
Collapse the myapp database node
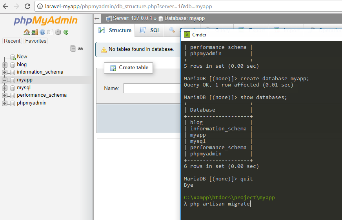click(x=5, y=80)
